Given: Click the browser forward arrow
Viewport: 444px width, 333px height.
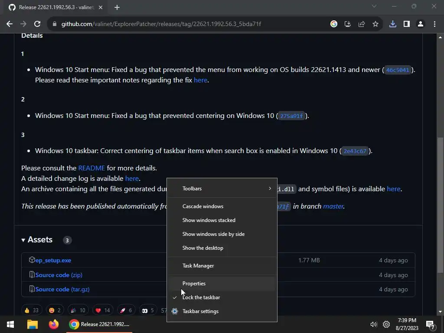Looking at the screenshot, I should [23, 24].
